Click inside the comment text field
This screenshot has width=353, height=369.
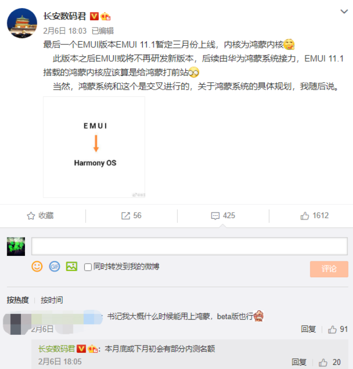[190, 246]
